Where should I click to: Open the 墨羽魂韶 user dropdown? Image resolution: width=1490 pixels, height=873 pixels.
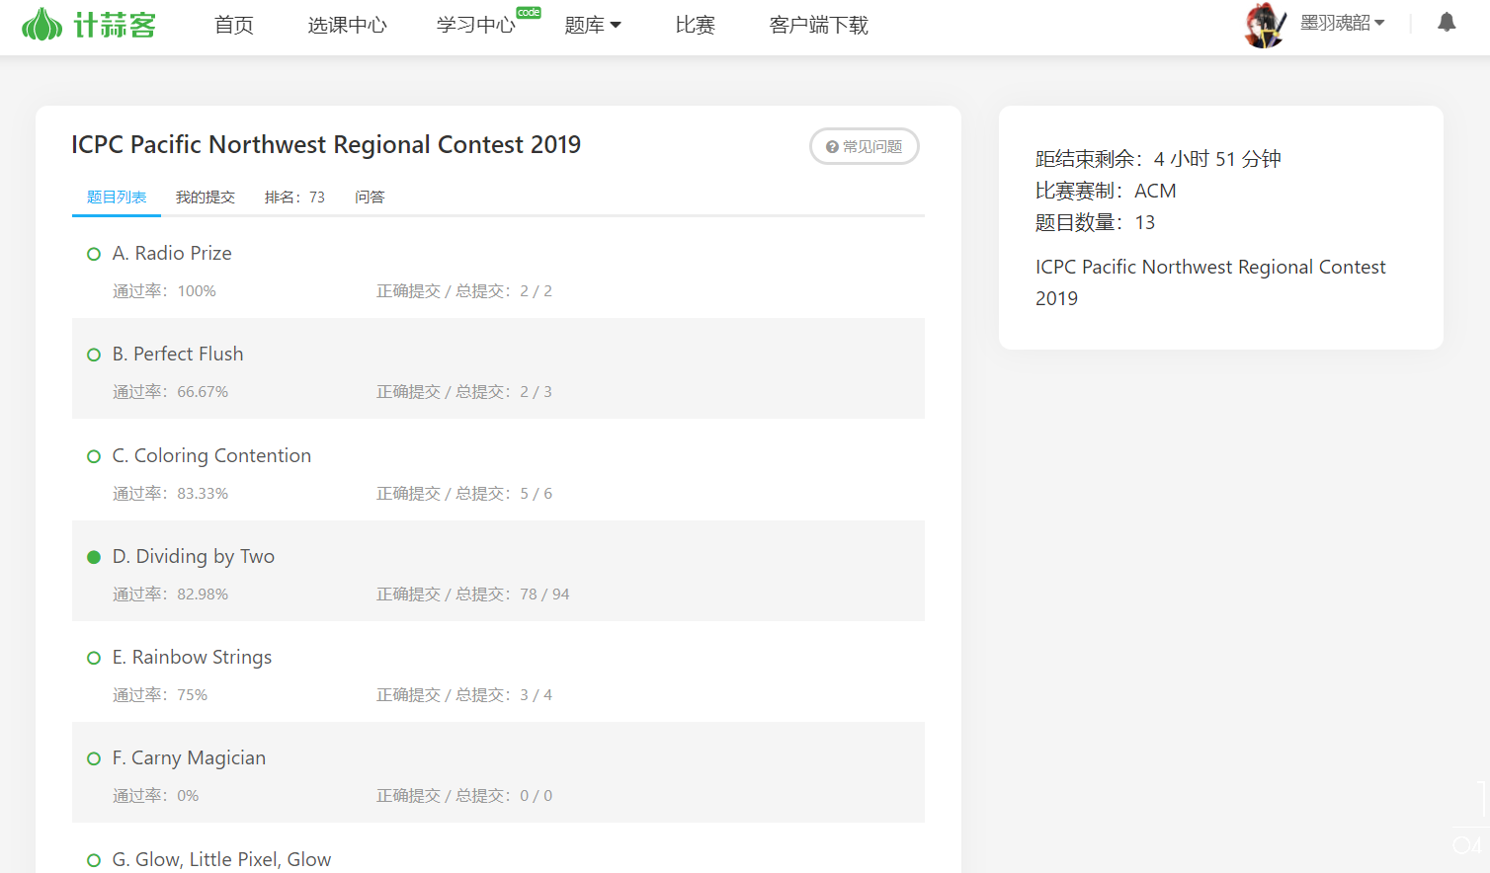coord(1342,23)
